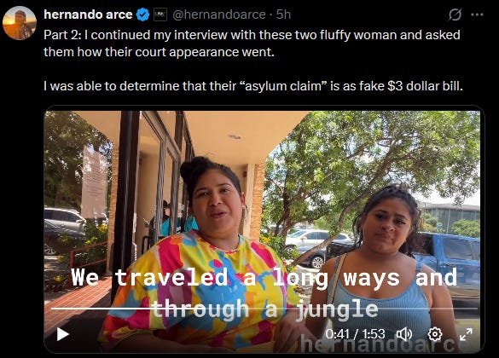Open the three-dots more options menu
The height and width of the screenshot is (358, 499).
pos(477,14)
